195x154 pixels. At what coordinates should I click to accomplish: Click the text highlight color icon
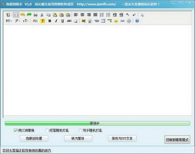point(43,21)
